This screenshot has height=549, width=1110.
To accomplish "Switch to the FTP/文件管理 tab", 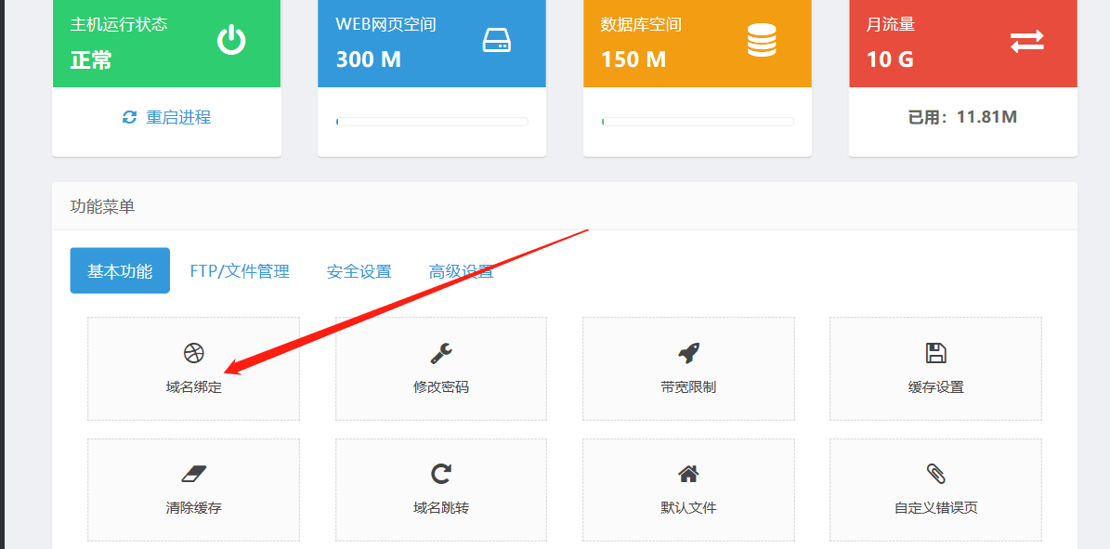I will tap(240, 270).
